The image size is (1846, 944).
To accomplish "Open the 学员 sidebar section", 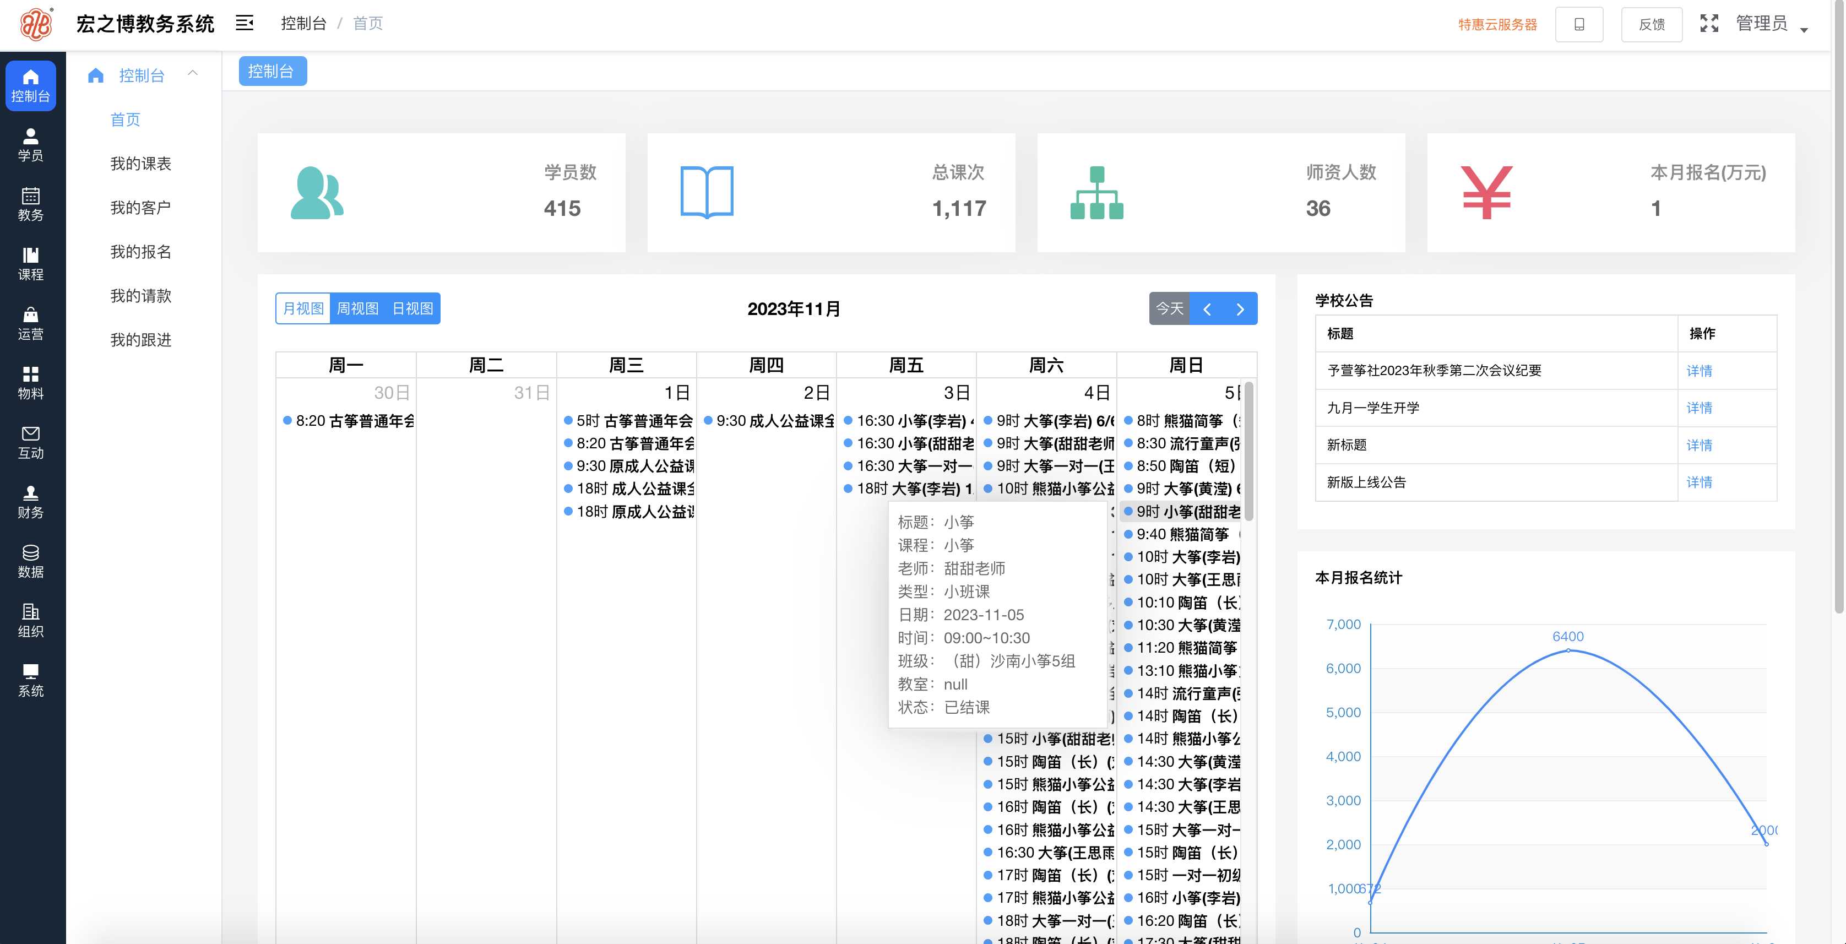I will (x=31, y=145).
